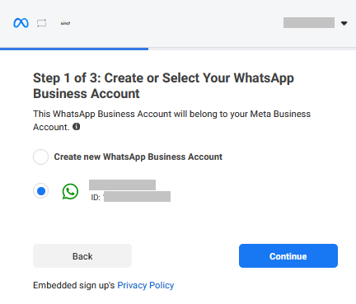
Task: Click the 'This WhatsApp Business Account will belong' description
Action: click(x=171, y=120)
